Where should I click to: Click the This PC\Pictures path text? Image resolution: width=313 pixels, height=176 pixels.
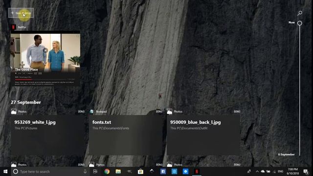[26, 128]
